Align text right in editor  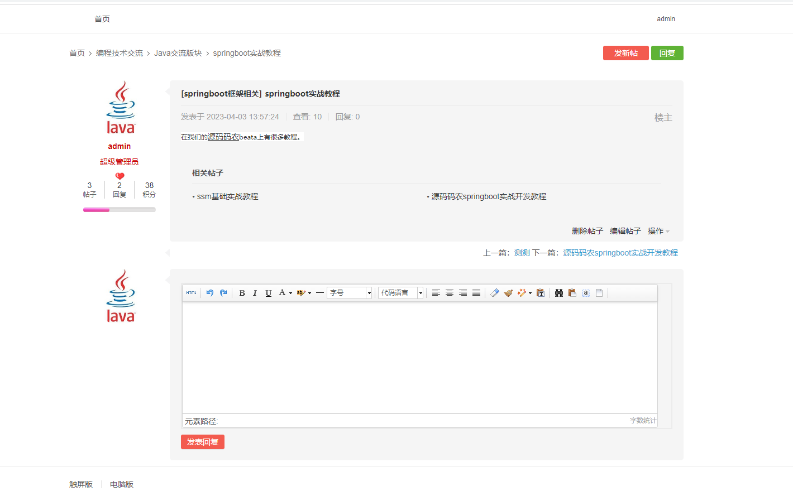pyautogui.click(x=463, y=293)
